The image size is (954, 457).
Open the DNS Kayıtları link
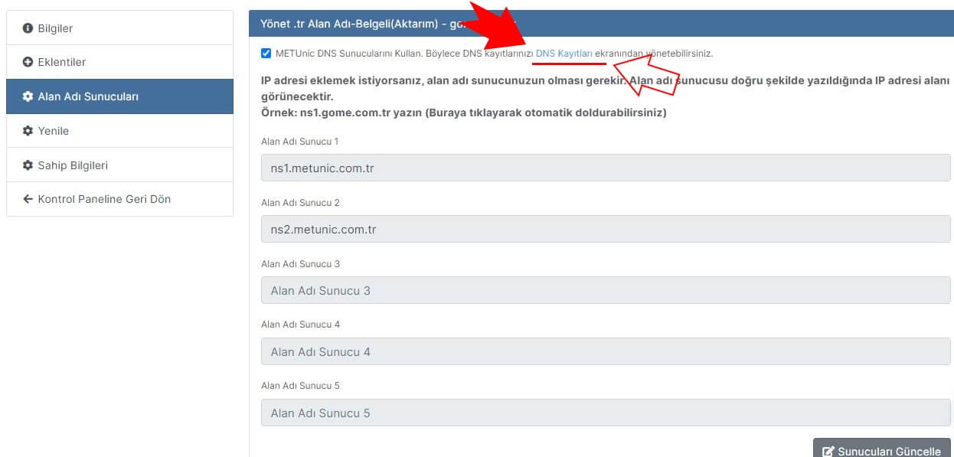tap(564, 54)
